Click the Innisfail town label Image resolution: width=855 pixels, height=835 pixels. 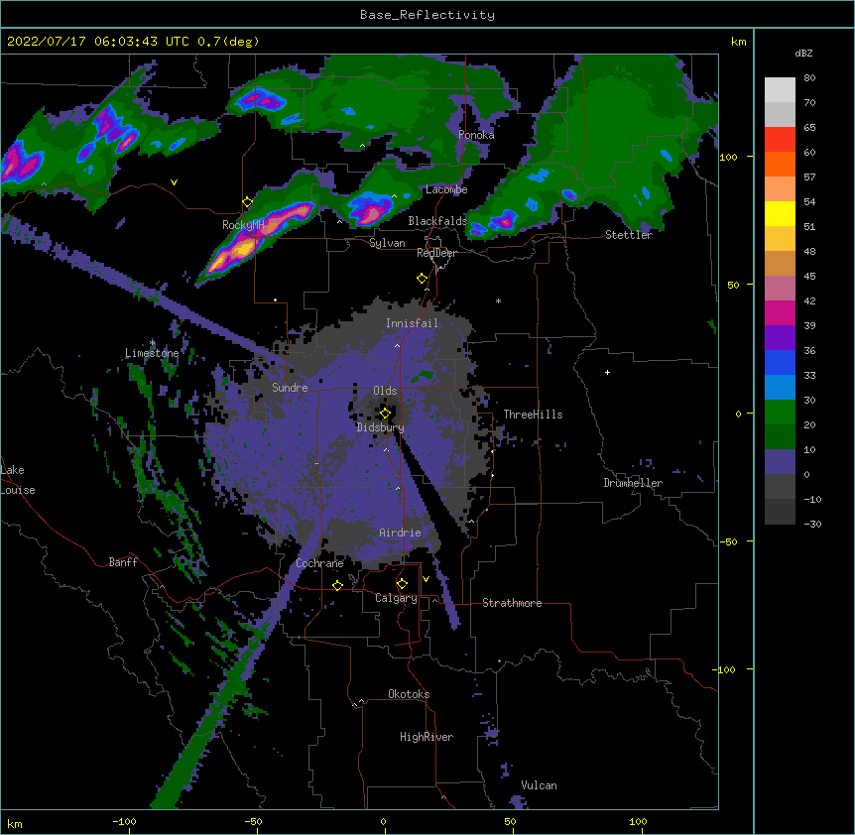click(x=412, y=323)
